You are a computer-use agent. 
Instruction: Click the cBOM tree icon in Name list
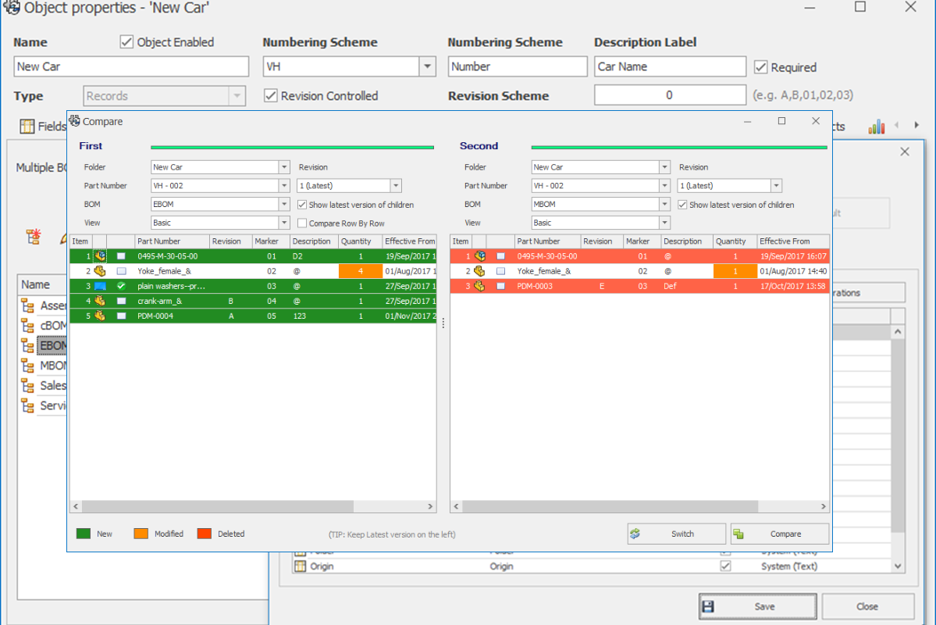[27, 326]
